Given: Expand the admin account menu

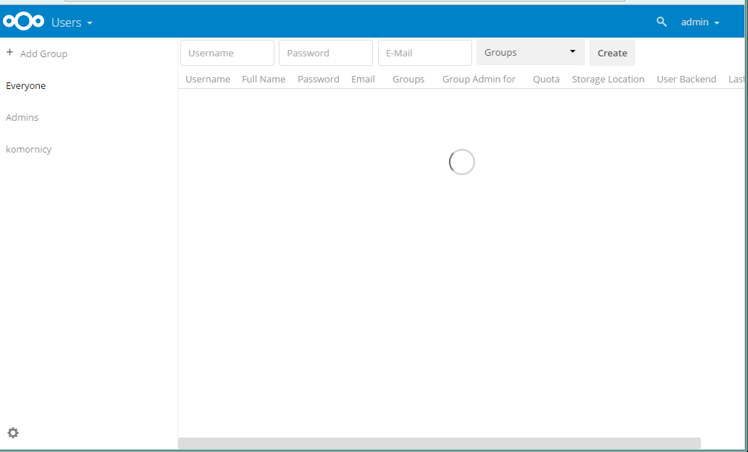Looking at the screenshot, I should tap(699, 22).
